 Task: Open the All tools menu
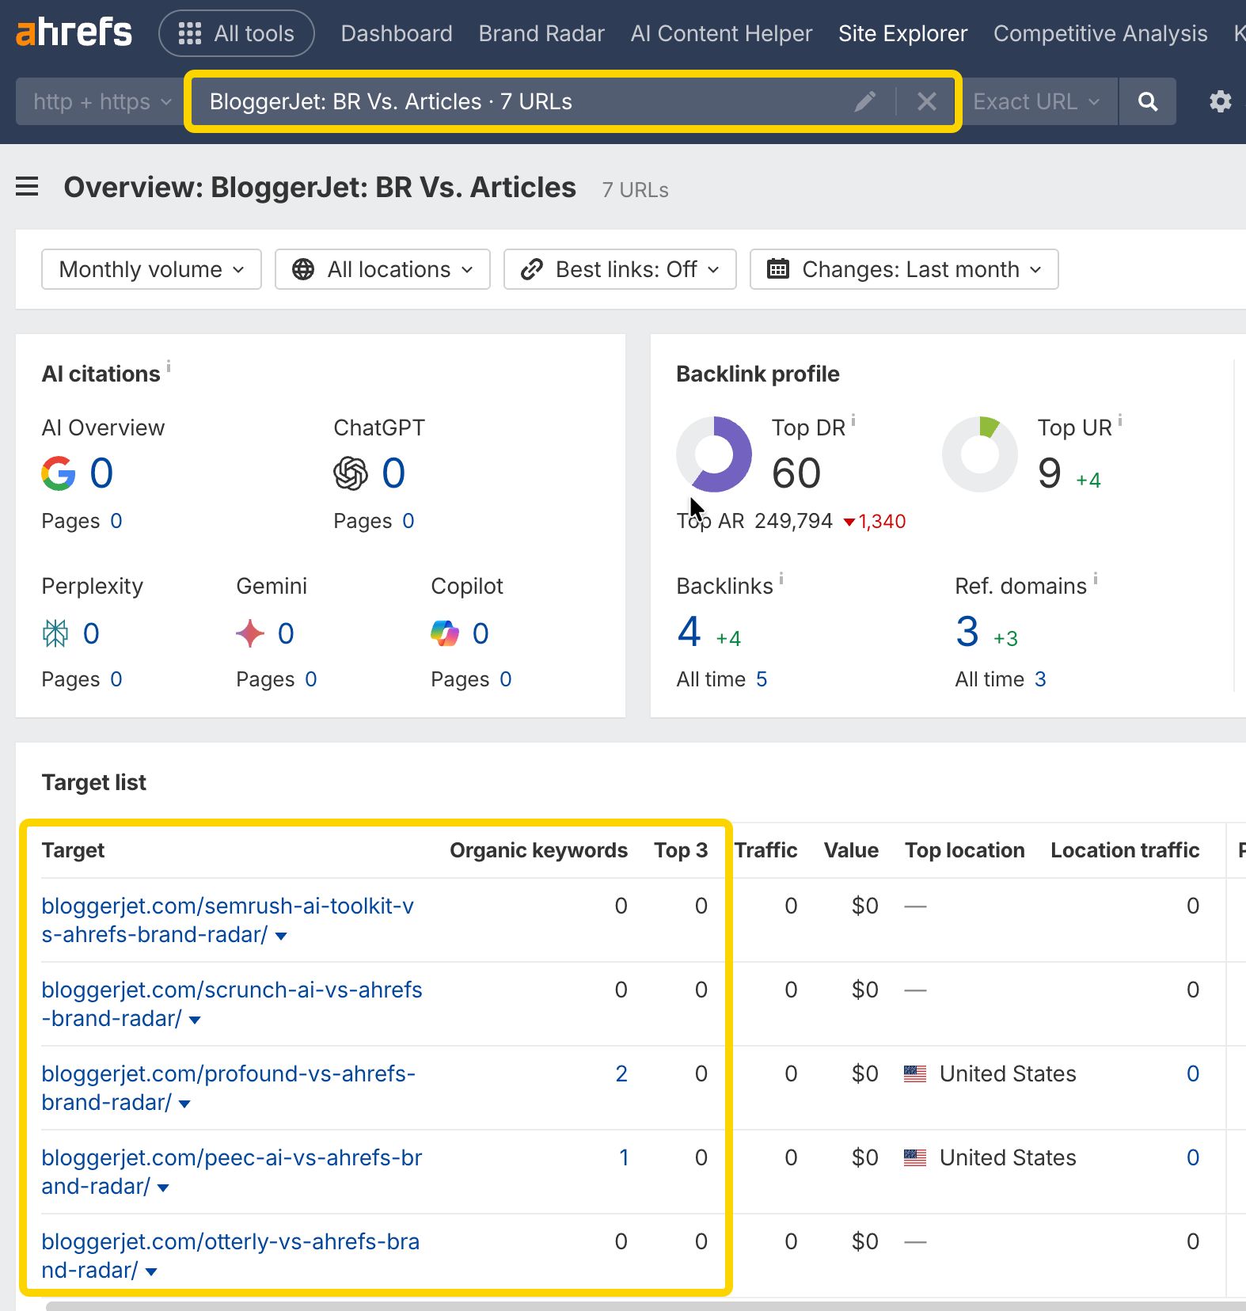pos(237,33)
